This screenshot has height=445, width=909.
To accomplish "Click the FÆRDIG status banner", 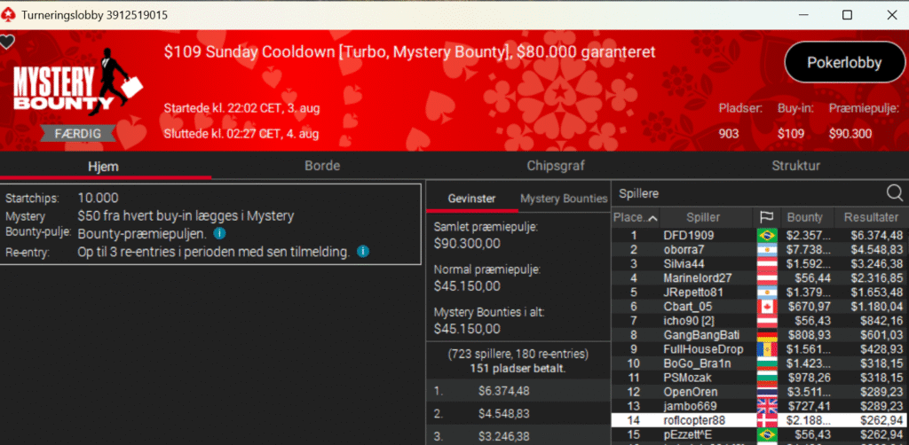I will coord(78,134).
